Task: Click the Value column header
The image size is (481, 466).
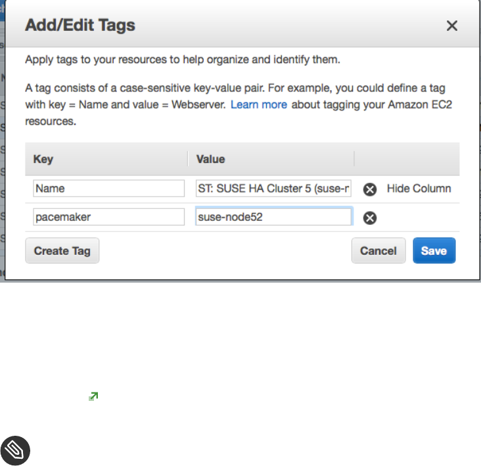Action: [x=210, y=159]
